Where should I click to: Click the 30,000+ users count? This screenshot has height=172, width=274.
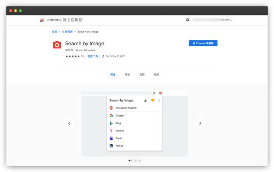[x=115, y=56]
